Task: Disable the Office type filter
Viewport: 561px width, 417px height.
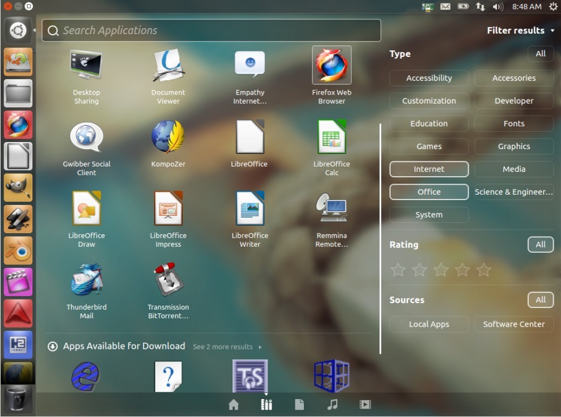Action: [x=429, y=192]
